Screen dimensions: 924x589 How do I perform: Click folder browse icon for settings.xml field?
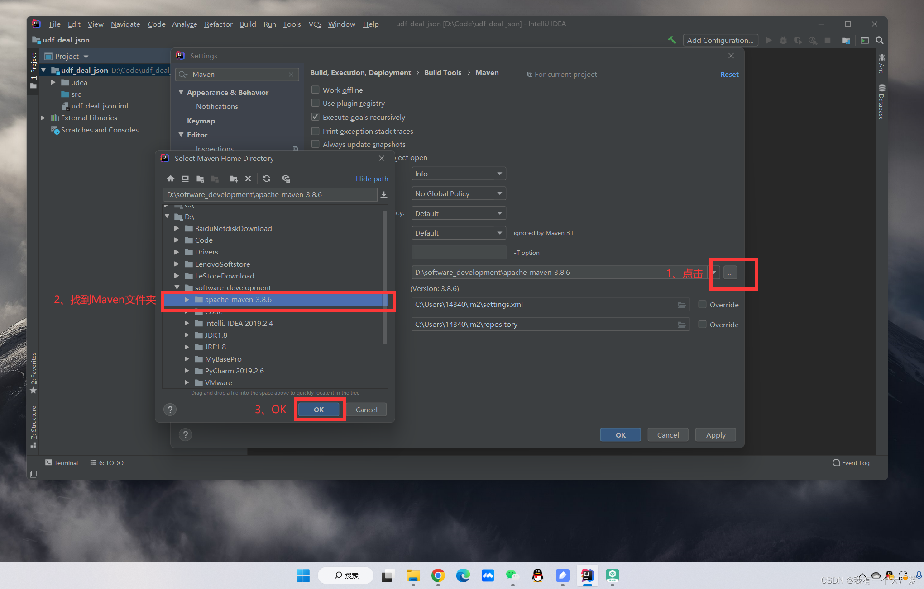pyautogui.click(x=682, y=305)
